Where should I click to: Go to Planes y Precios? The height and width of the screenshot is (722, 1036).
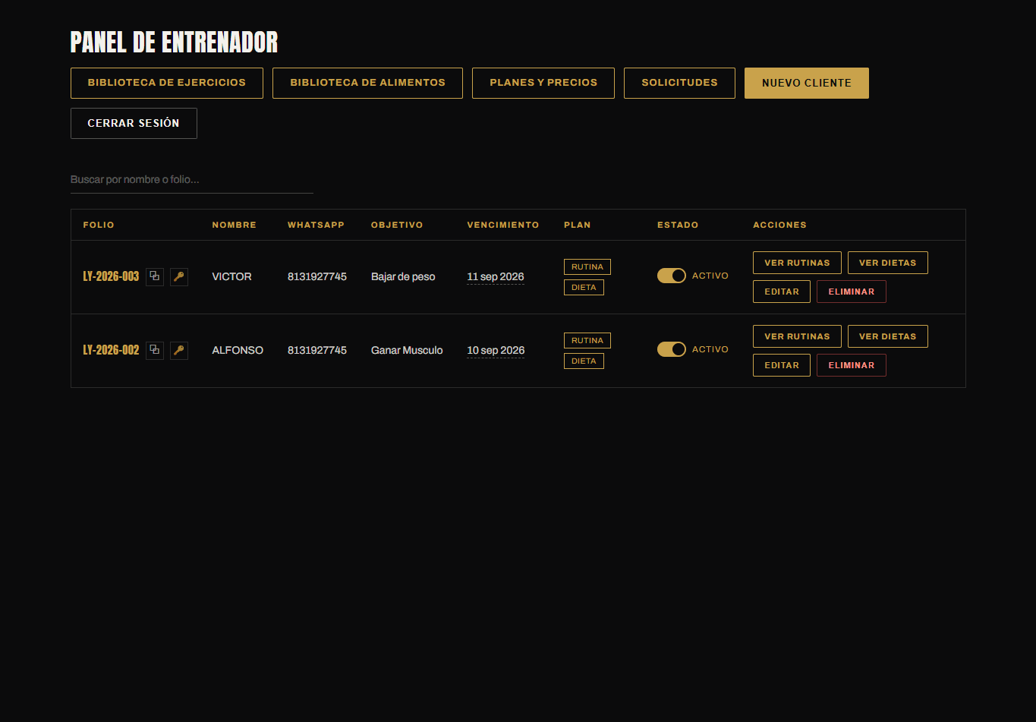point(543,83)
